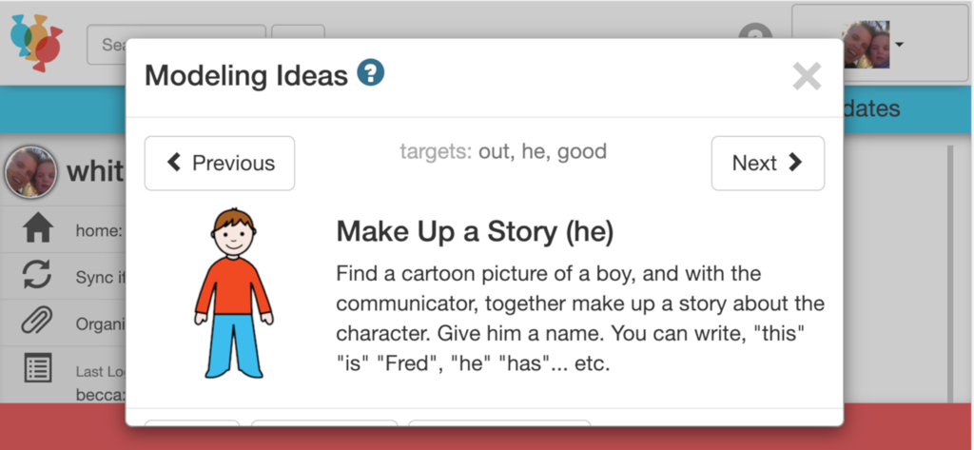Image resolution: width=974 pixels, height=450 pixels.
Task: Click the sync arrows icon in background list
Action: [38, 275]
